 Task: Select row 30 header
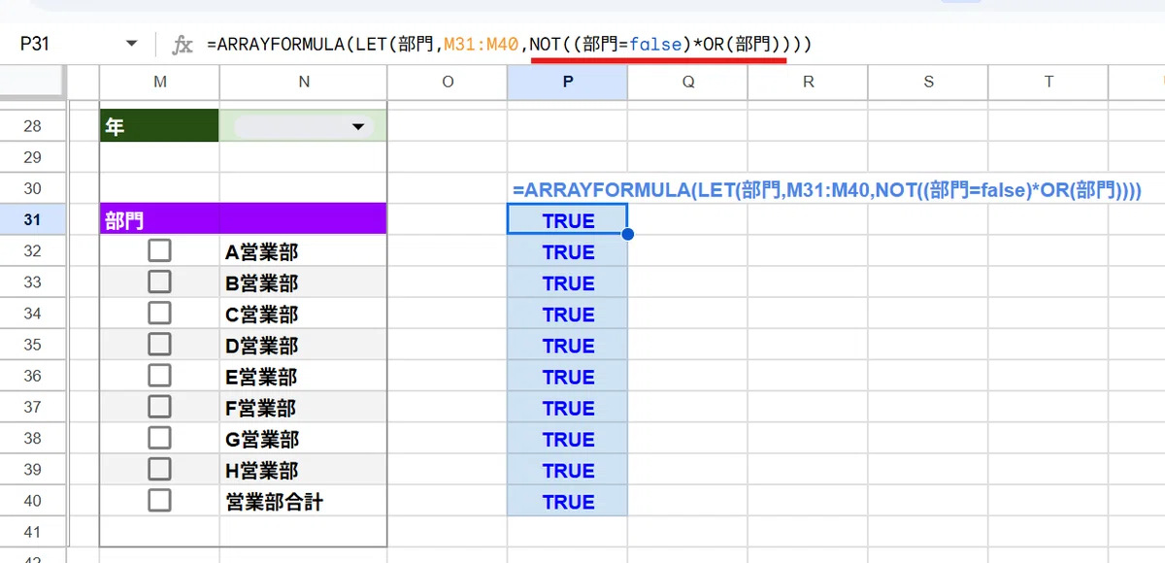click(x=32, y=188)
